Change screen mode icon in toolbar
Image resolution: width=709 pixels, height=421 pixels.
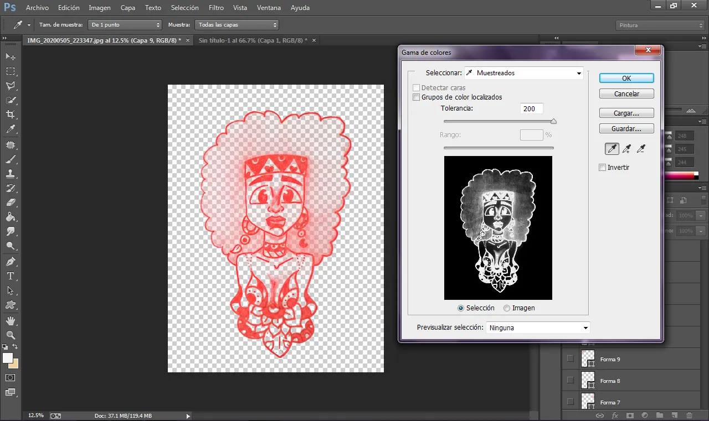point(11,392)
